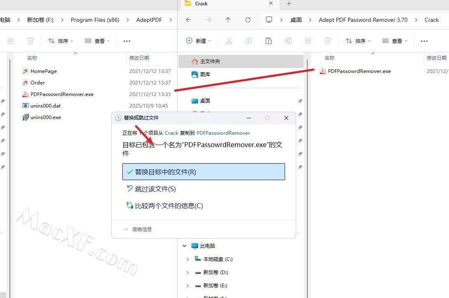Click the PDFPasswordRemover destination link
This screenshot has height=298, width=449.
point(223,133)
